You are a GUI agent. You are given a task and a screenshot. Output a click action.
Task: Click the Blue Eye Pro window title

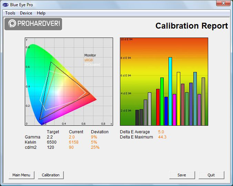click(21, 5)
